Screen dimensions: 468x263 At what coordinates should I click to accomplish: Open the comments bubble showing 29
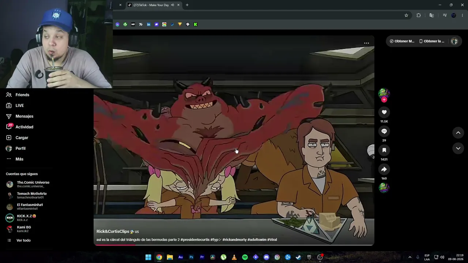tap(384, 131)
